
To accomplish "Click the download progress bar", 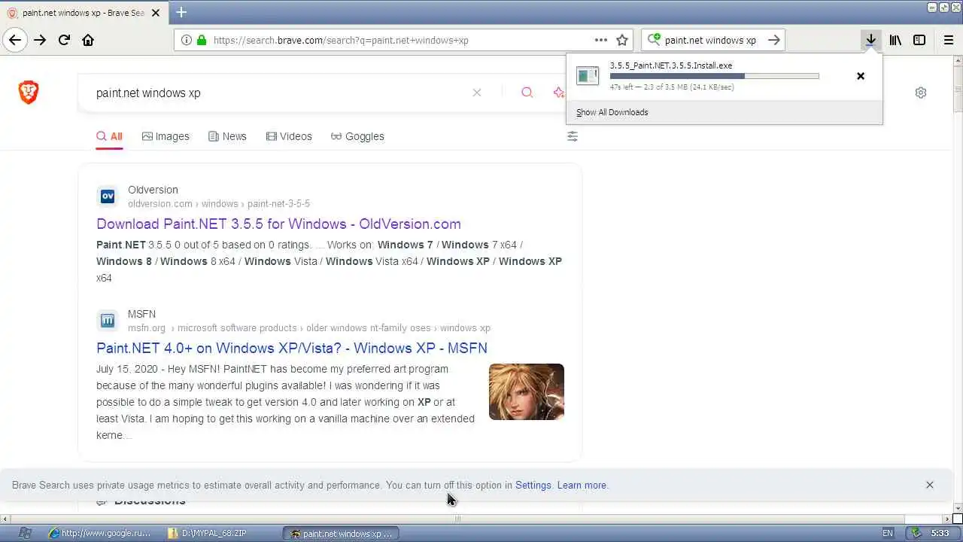I will tap(714, 76).
